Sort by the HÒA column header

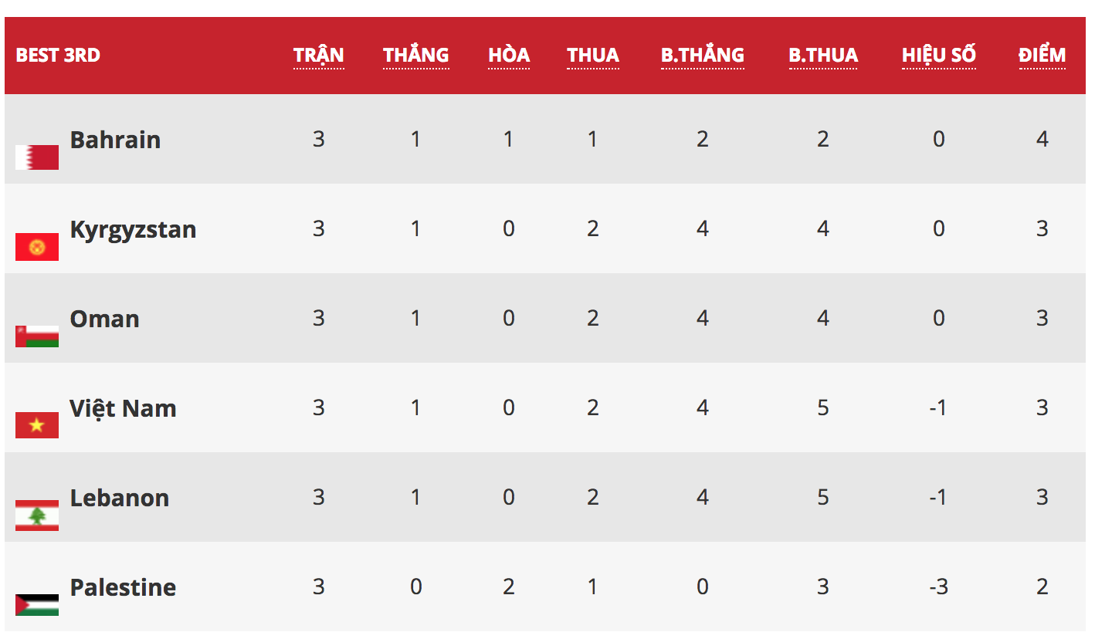coord(509,56)
